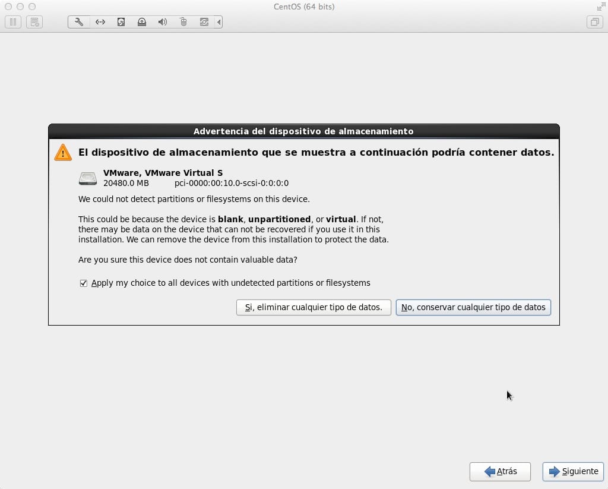
Task: Click the USB mouse device icon
Action: [183, 22]
